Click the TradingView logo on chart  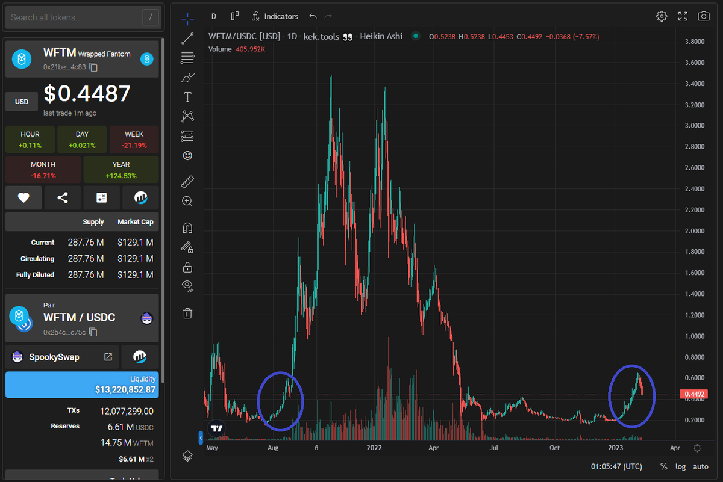coord(217,428)
